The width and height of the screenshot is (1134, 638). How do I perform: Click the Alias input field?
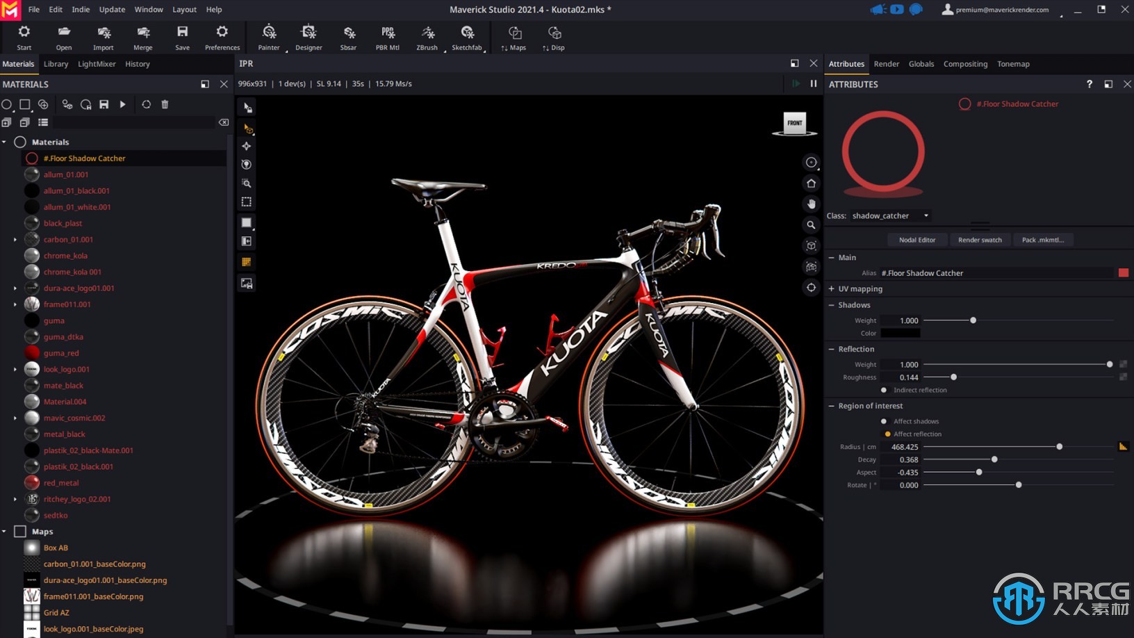[996, 273]
